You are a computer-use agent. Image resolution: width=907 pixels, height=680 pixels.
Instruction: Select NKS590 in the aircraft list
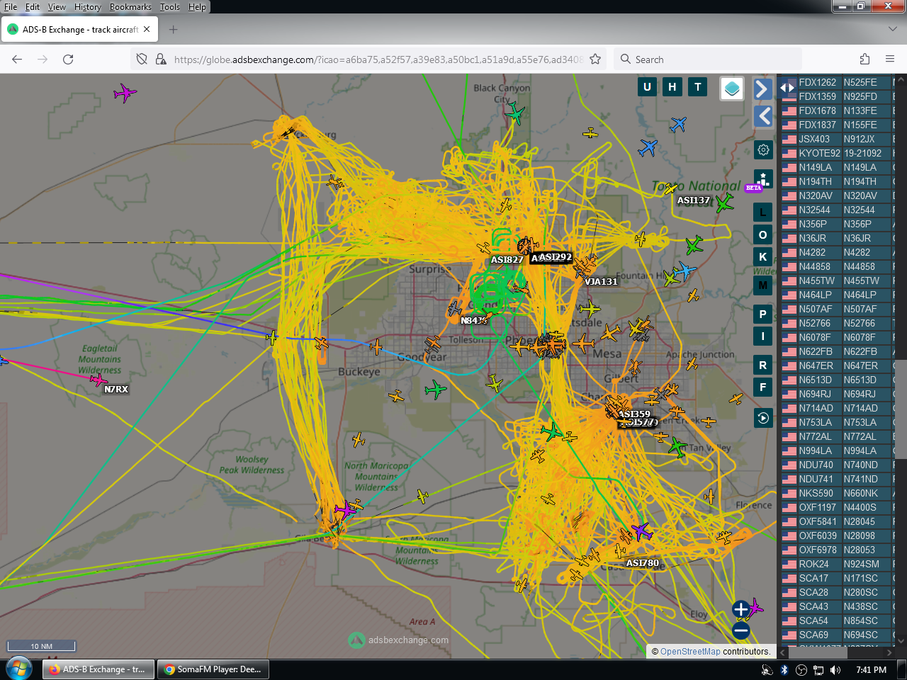(816, 493)
